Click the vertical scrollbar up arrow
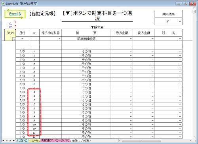Image resolution: width=198 pixels, height=144 pixels. 194,8
